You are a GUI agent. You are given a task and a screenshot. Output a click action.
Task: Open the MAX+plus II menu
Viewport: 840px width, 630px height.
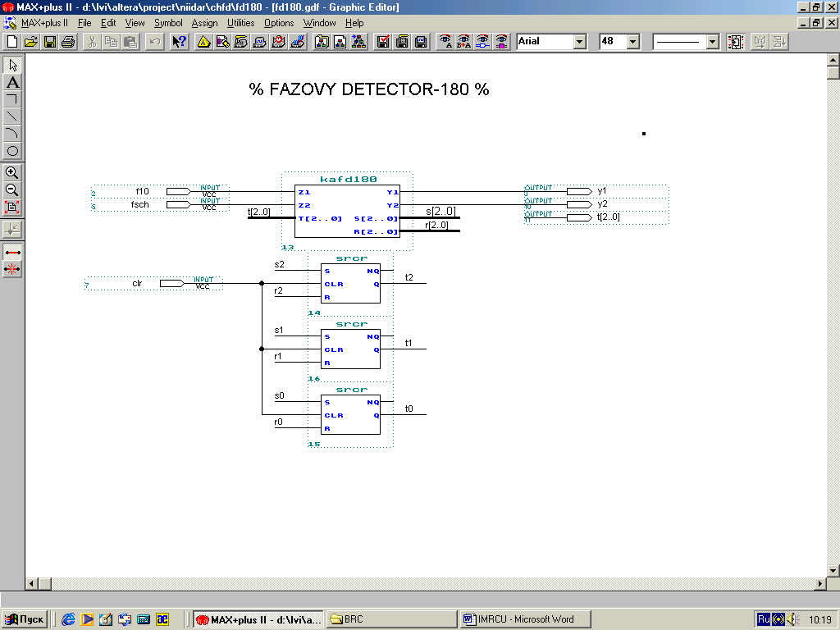(44, 23)
